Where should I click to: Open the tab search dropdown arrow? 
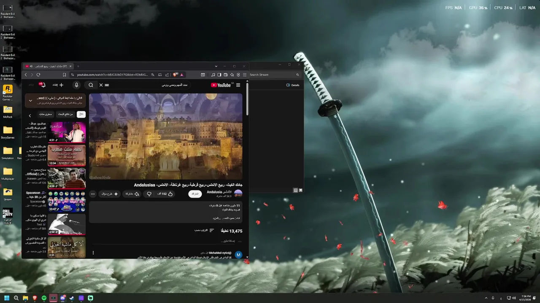coord(216,66)
